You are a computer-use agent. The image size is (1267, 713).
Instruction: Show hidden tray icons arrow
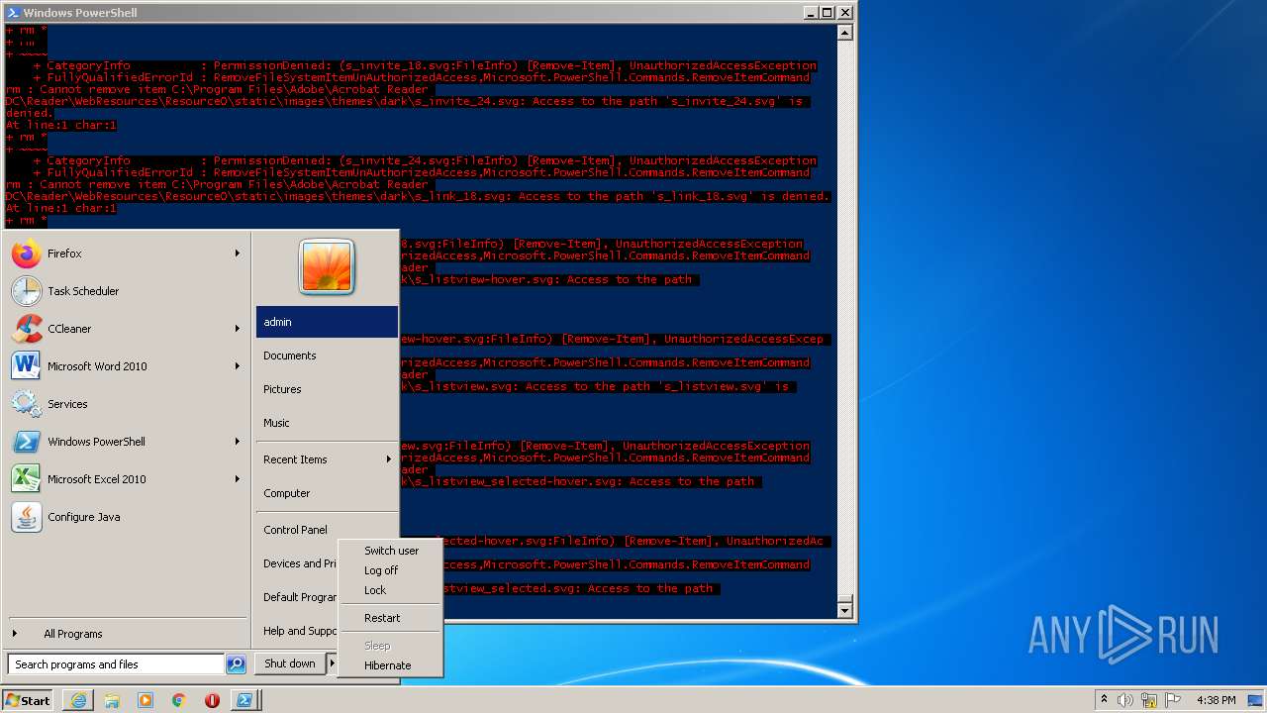[x=1104, y=700]
